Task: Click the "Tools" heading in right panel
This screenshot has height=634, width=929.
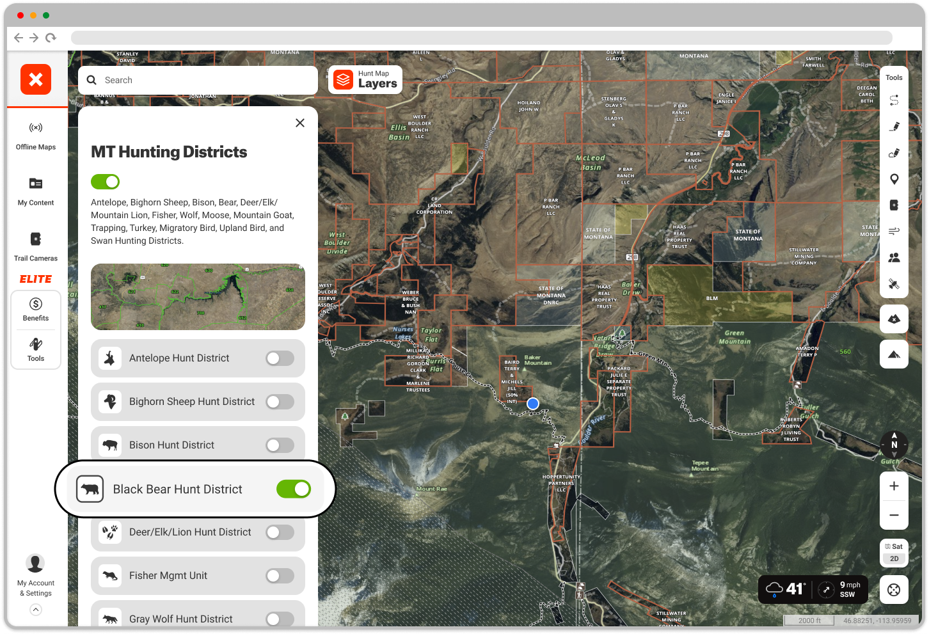Action: click(x=894, y=78)
